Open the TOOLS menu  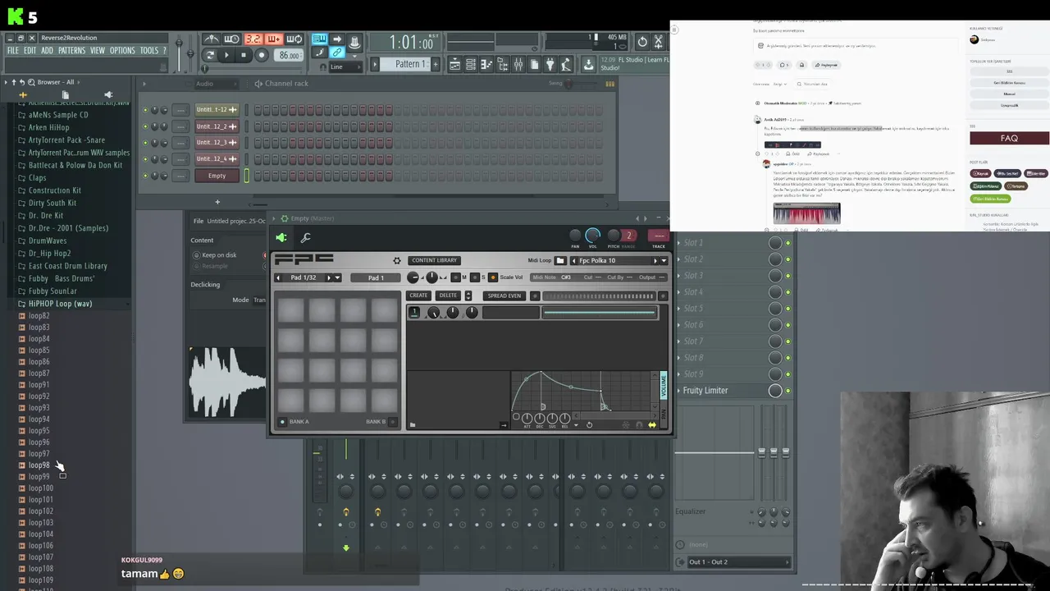148,51
